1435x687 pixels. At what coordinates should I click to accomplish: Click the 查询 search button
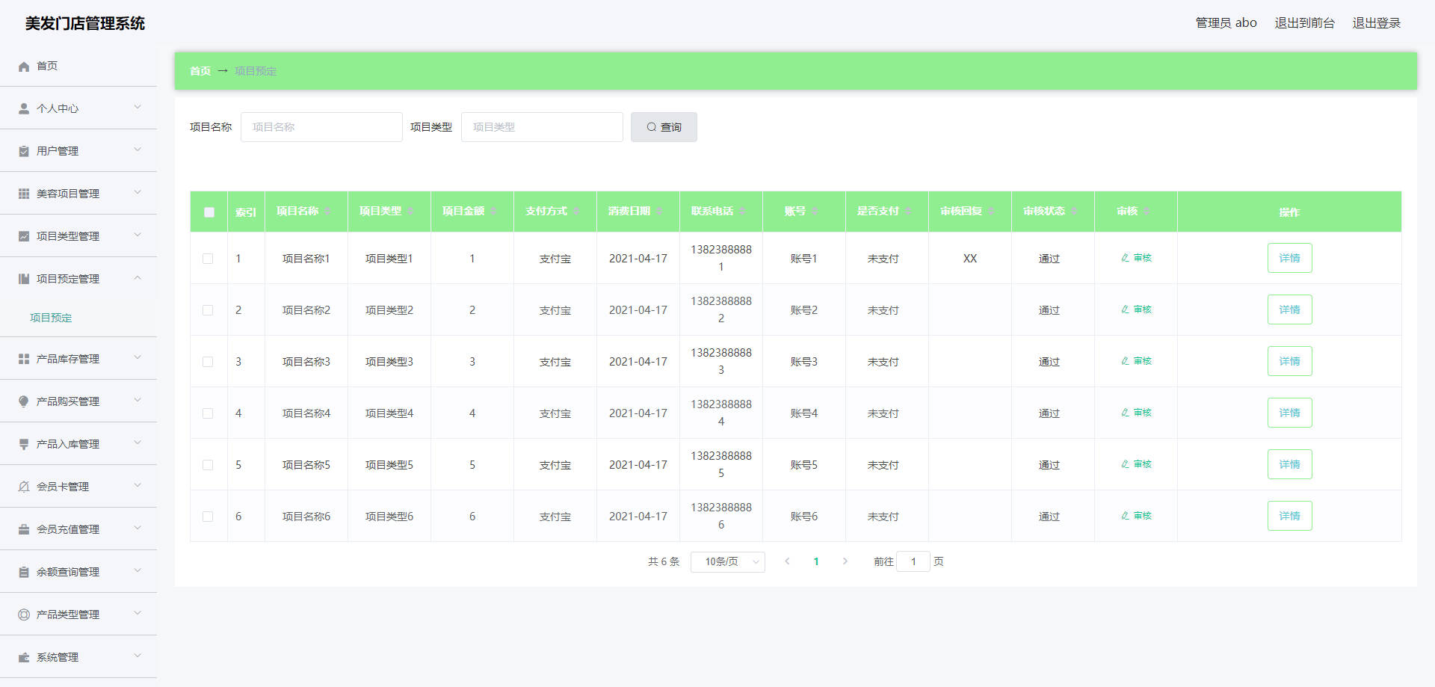point(664,127)
